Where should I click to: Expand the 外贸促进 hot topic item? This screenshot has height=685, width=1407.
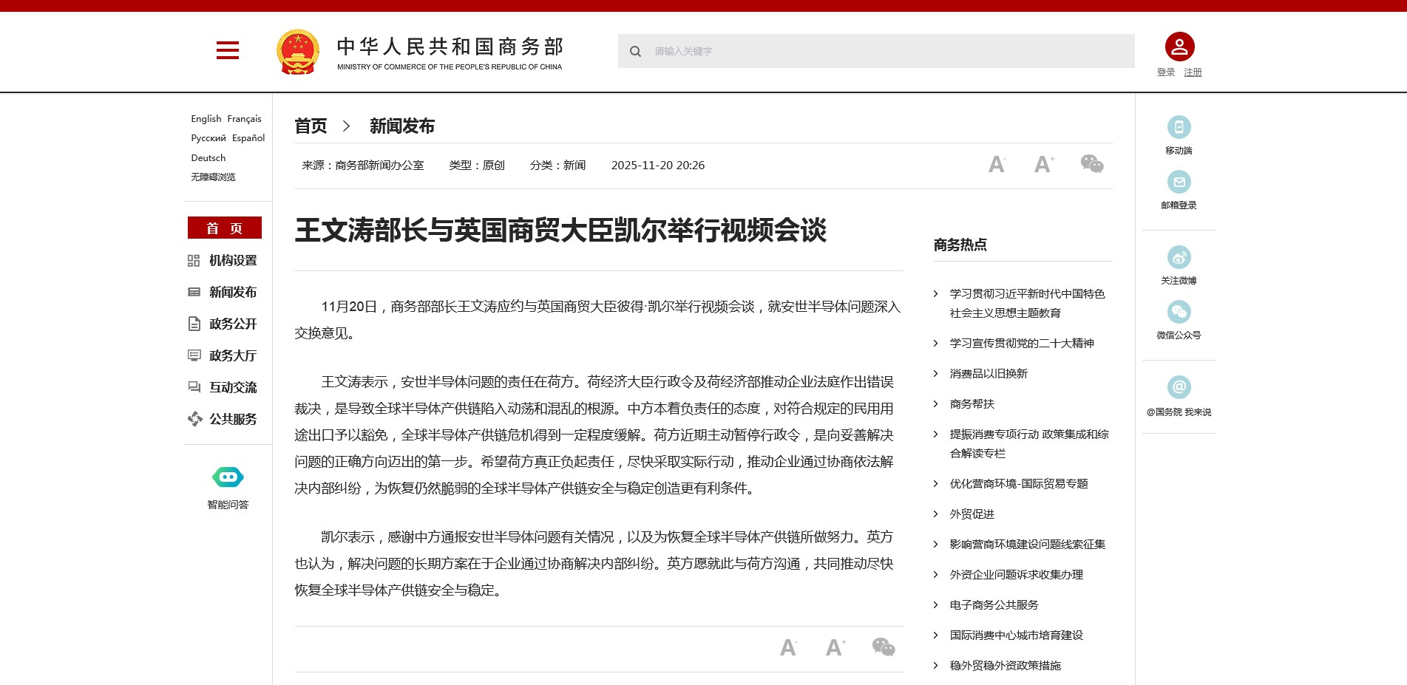tap(972, 514)
